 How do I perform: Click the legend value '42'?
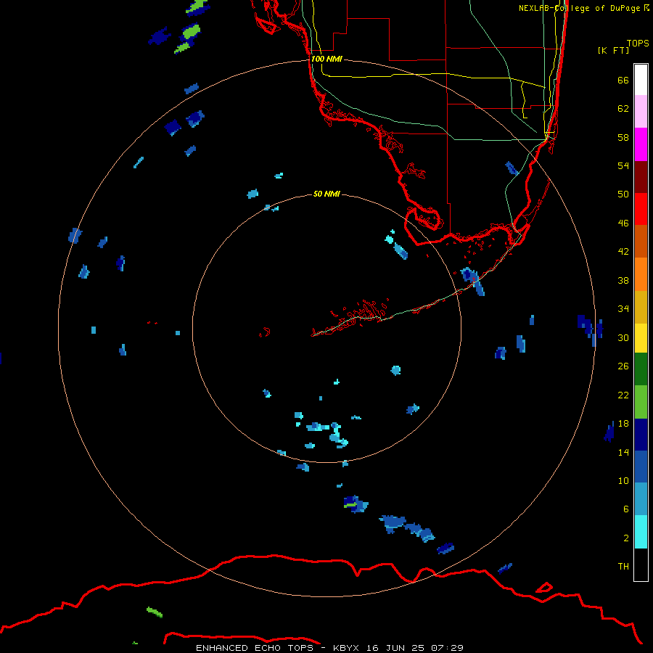(623, 252)
